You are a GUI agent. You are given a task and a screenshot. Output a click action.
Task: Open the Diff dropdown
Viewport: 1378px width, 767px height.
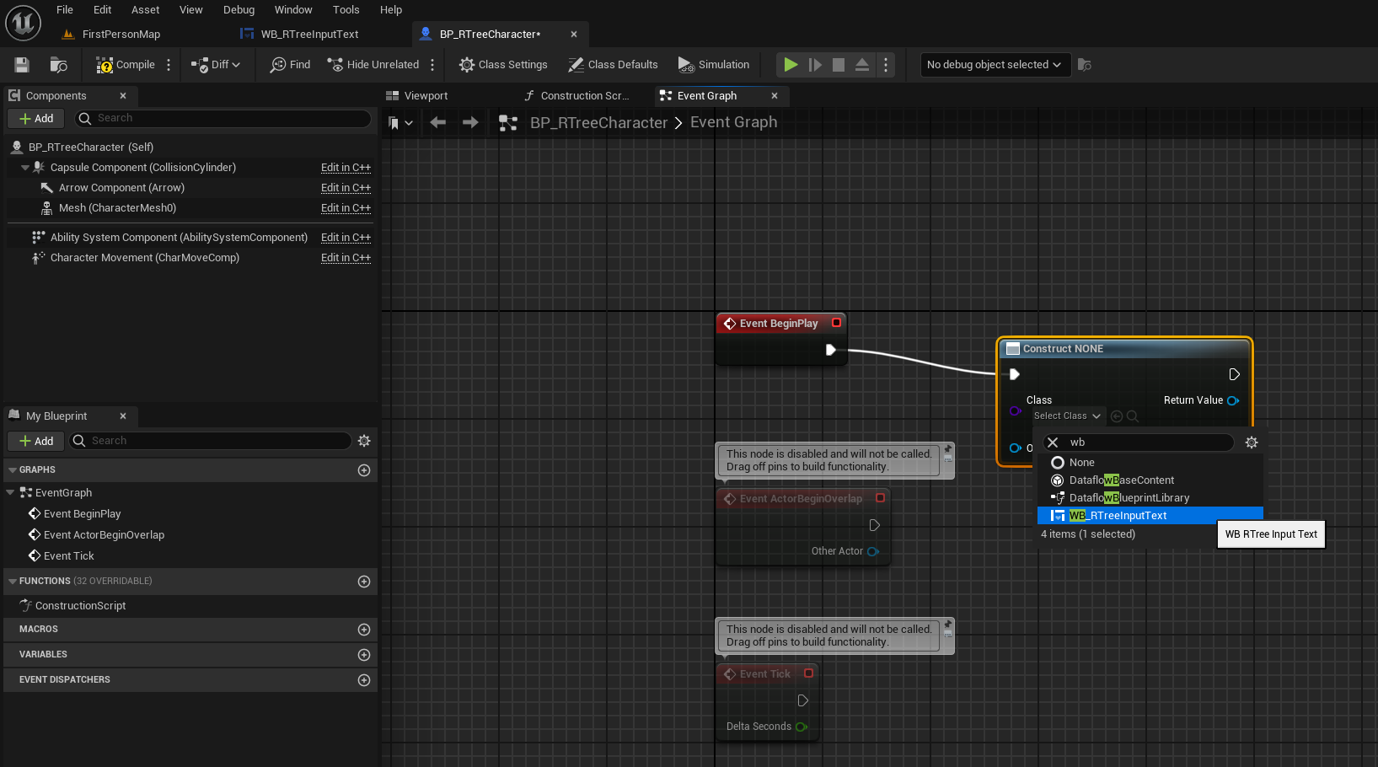tap(216, 65)
